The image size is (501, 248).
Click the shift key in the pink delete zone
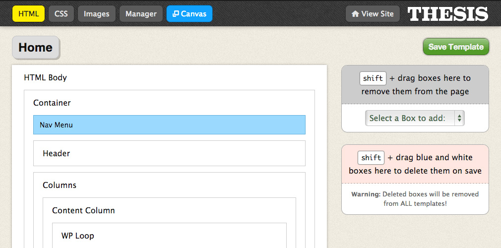click(x=371, y=158)
